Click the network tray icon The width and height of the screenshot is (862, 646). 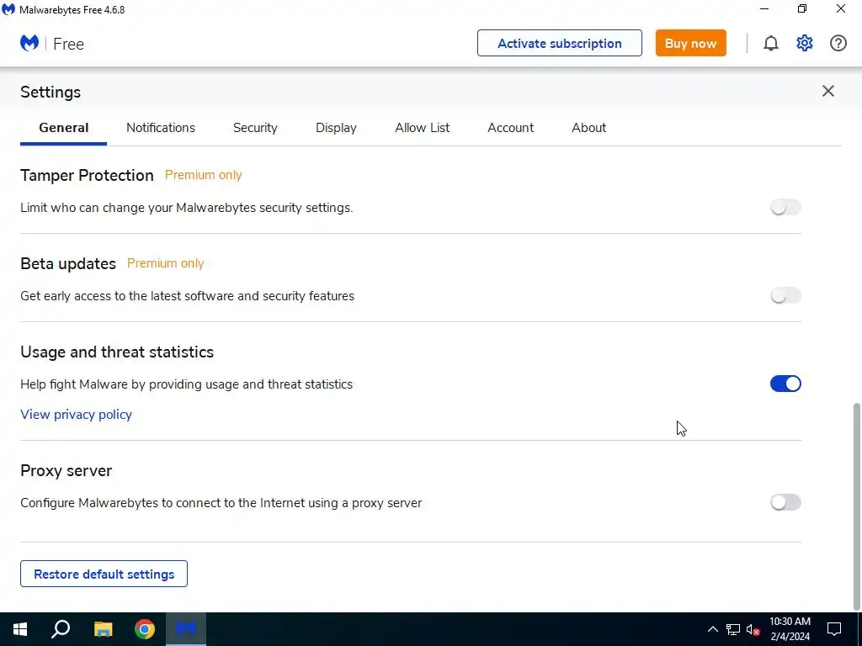(x=733, y=629)
